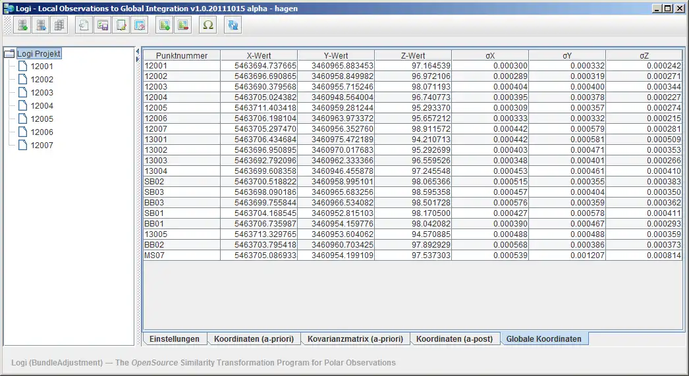Click X-Wert cell 5463696.690865

[259, 76]
